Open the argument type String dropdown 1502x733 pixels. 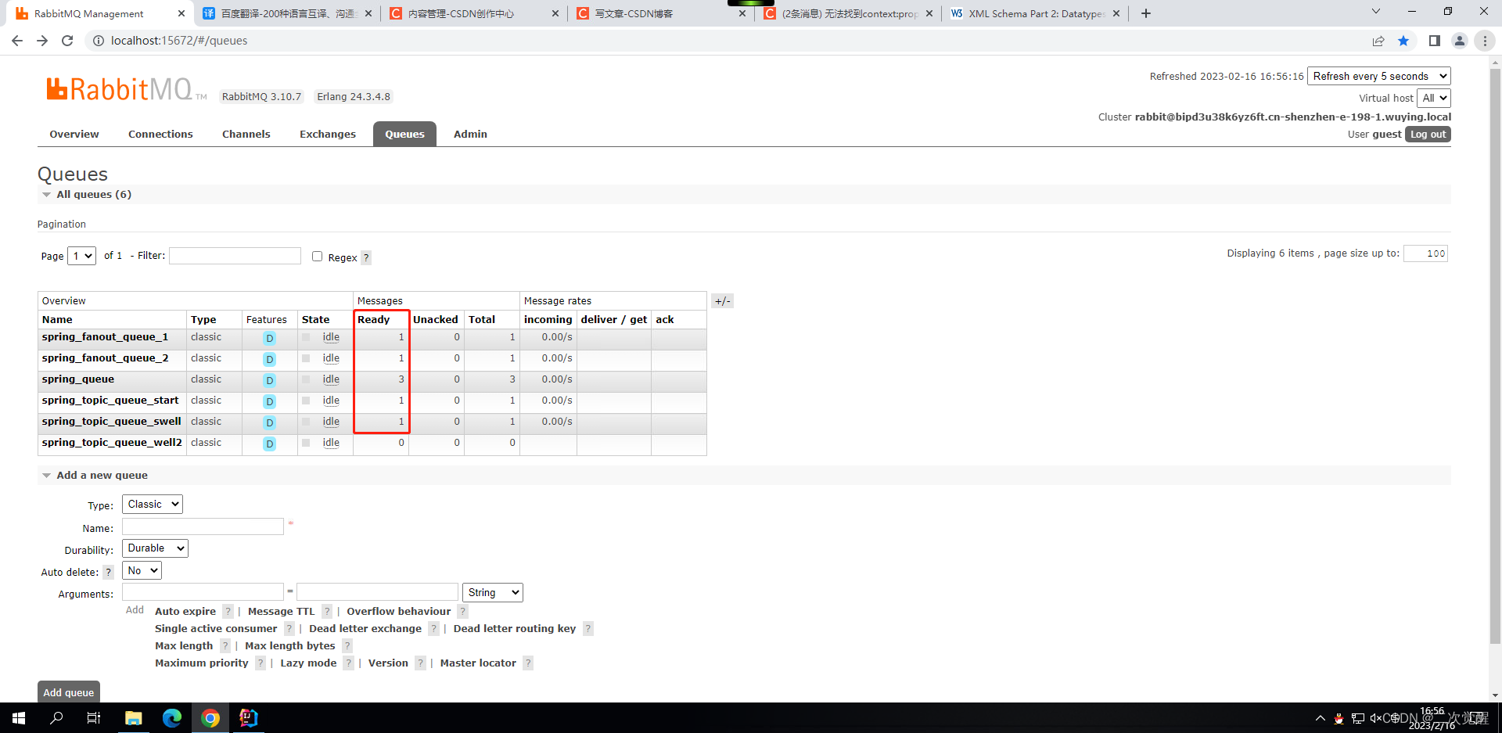click(x=493, y=592)
